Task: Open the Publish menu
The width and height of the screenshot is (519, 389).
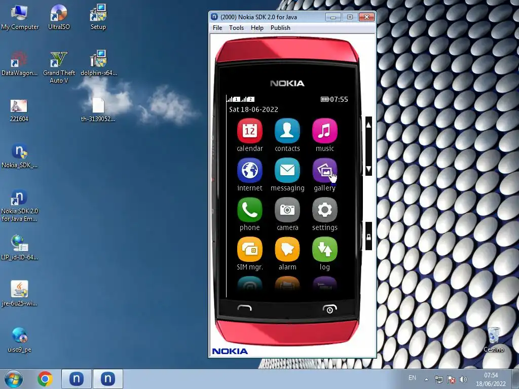Action: coord(280,28)
